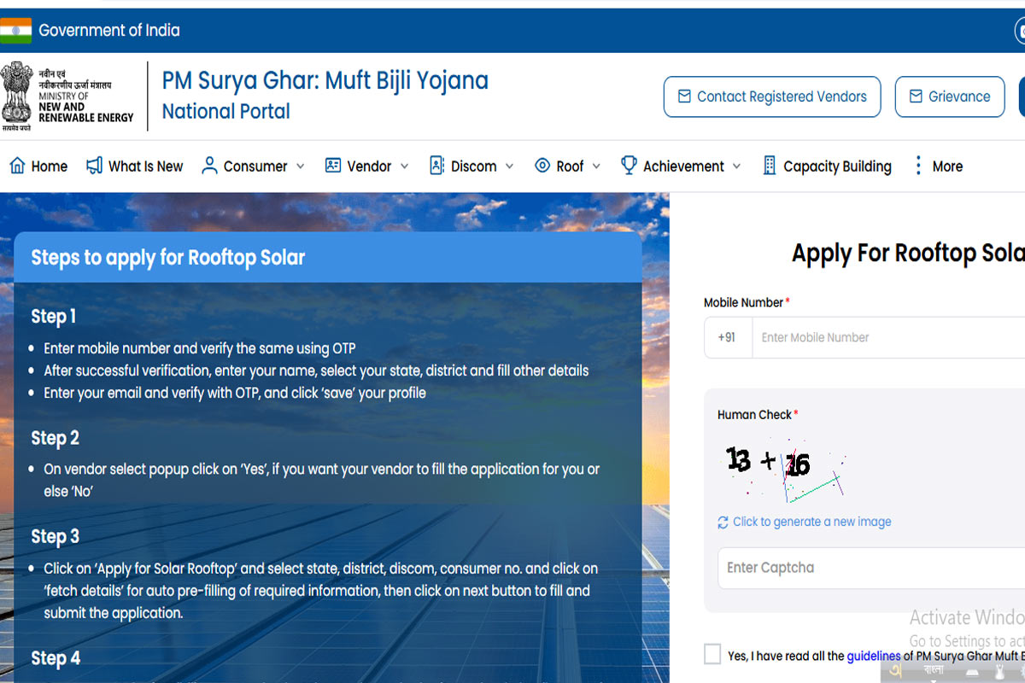This screenshot has width=1025, height=683.
Task: Open the Roof menu
Action: 568,166
